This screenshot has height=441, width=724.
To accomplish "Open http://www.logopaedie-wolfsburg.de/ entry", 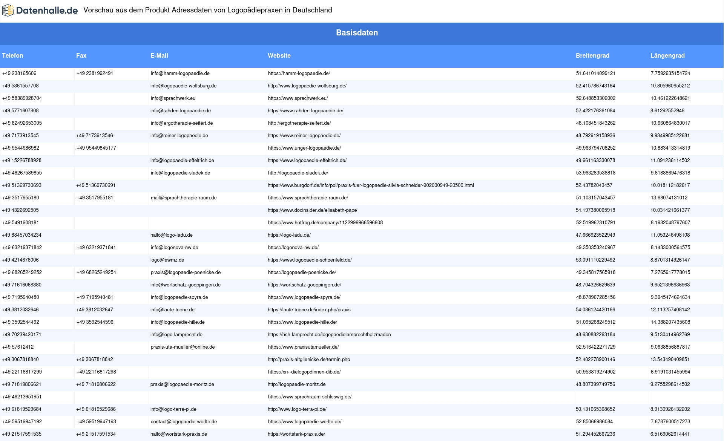I will 307,86.
